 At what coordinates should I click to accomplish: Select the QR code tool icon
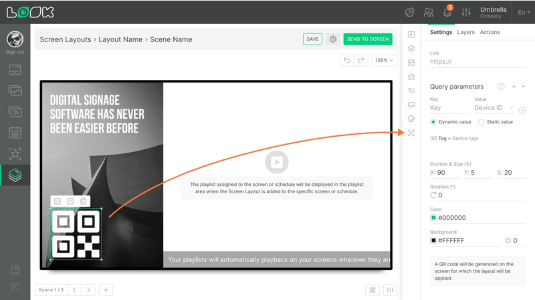point(411,133)
